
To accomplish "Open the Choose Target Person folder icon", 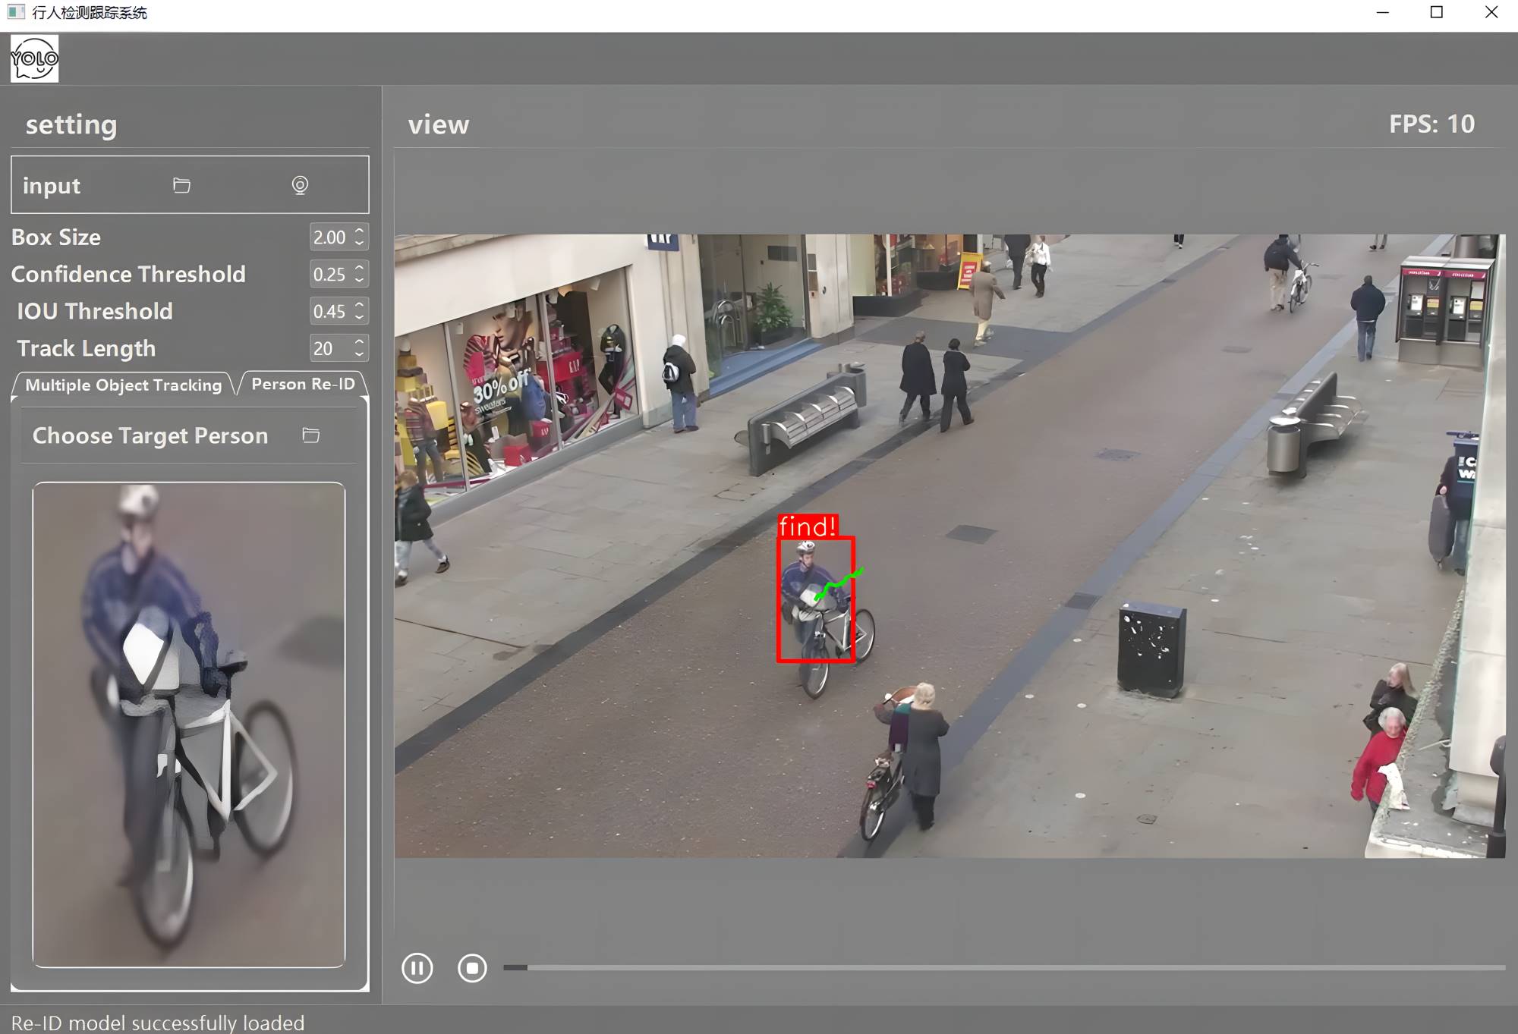I will tap(310, 435).
